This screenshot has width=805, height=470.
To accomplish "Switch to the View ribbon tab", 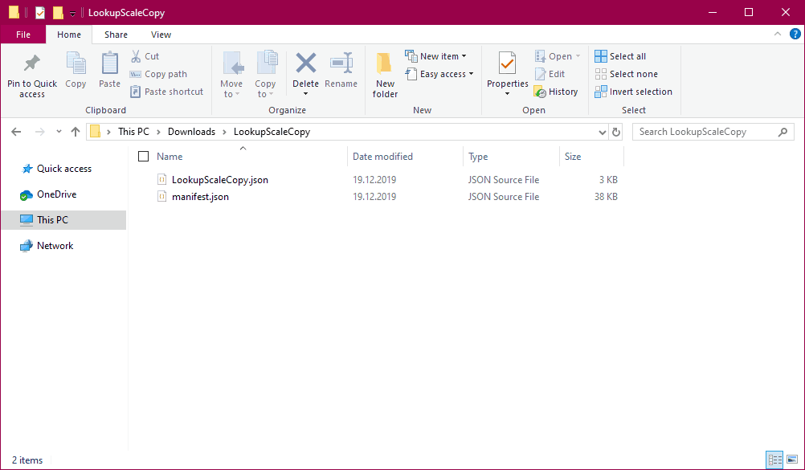I will click(161, 35).
